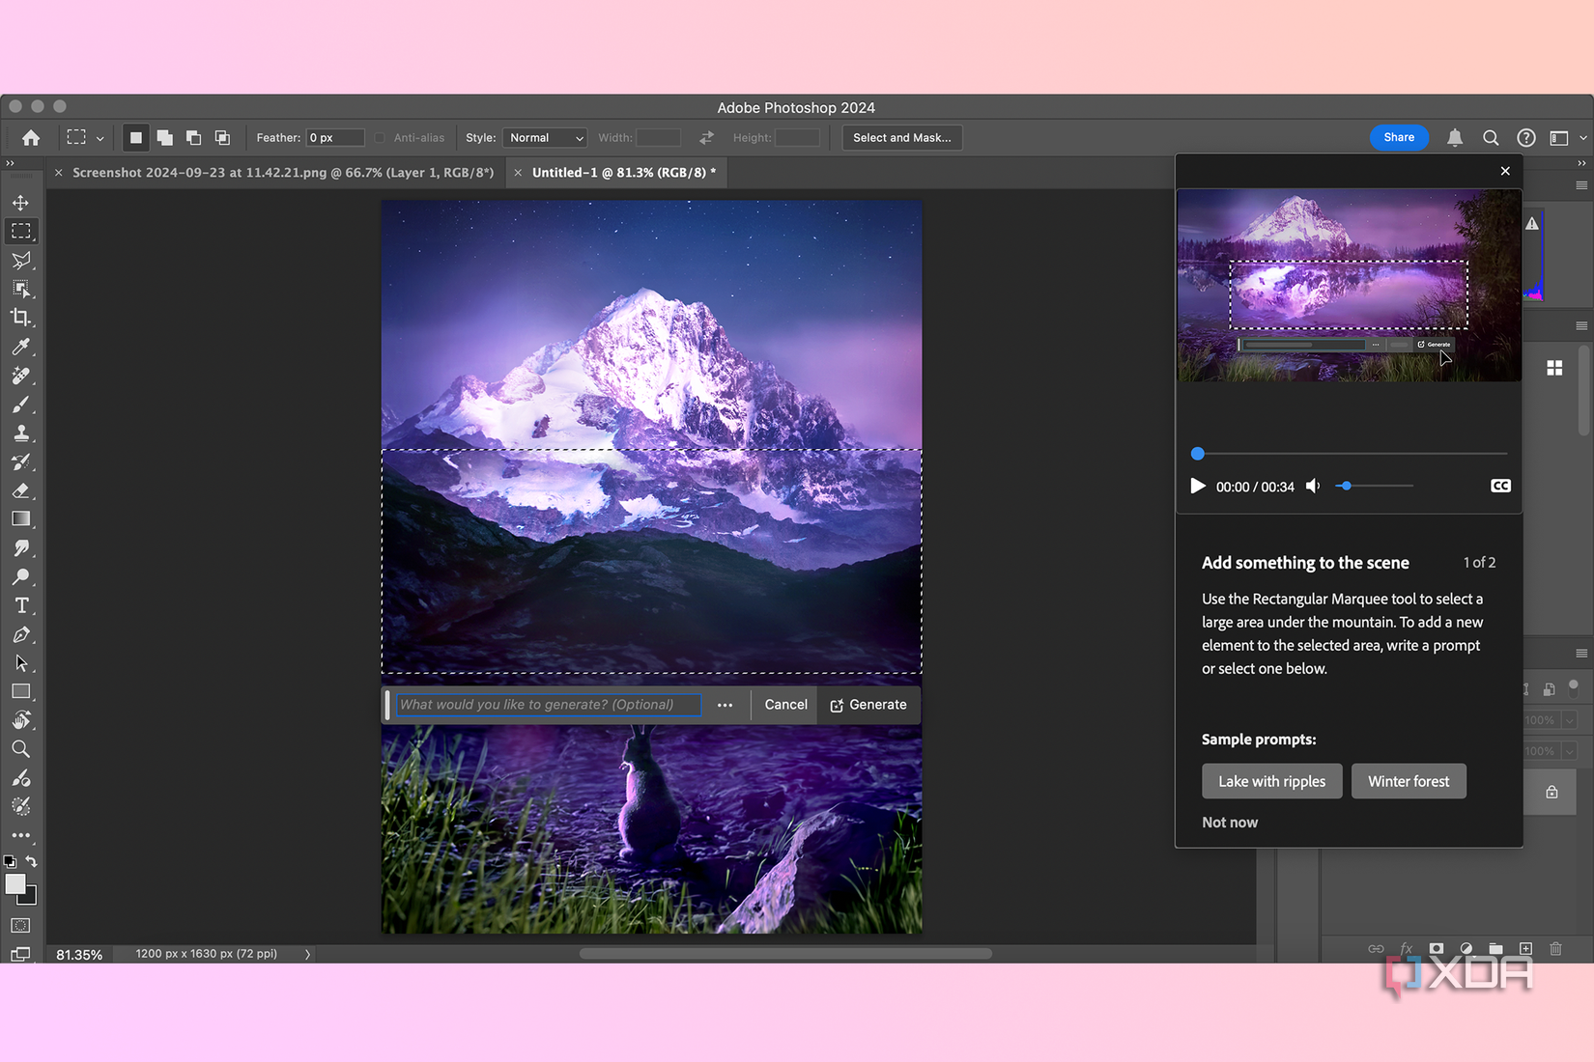Screen dimensions: 1594x1062
Task: Select the Zoom tool
Action: (x=21, y=749)
